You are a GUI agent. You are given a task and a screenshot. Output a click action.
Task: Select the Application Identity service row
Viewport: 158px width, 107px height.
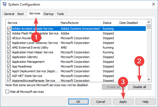click(76, 57)
